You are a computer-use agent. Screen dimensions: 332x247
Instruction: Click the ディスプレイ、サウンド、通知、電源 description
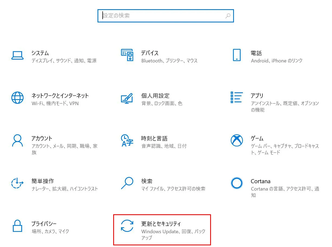(64, 61)
